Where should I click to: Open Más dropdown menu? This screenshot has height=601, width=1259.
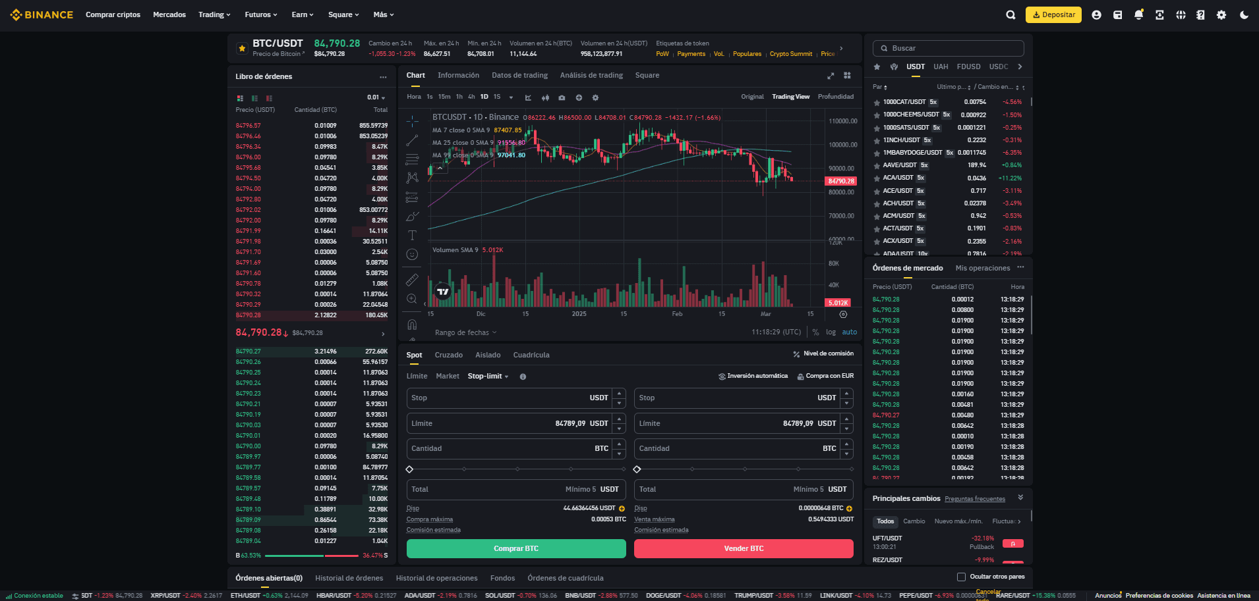(x=384, y=14)
